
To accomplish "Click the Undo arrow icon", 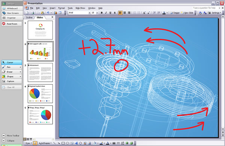I will pos(48,13).
